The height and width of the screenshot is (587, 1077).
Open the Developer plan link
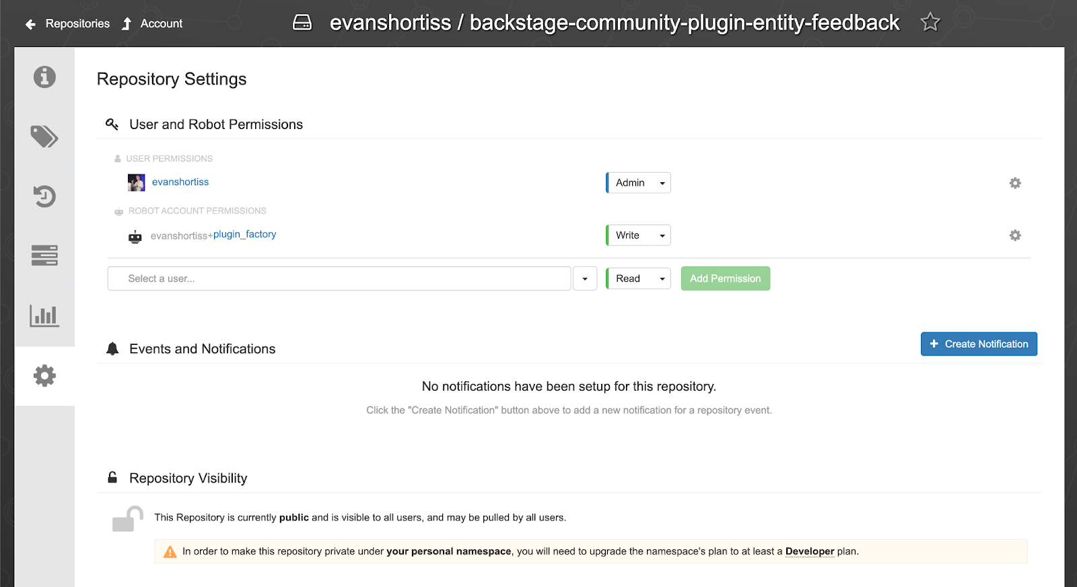point(810,551)
